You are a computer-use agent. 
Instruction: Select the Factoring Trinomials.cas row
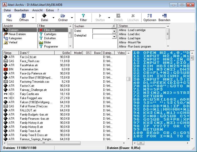[x=64, y=82]
